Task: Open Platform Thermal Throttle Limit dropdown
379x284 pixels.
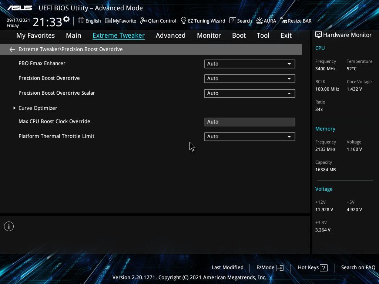Action: click(x=250, y=137)
